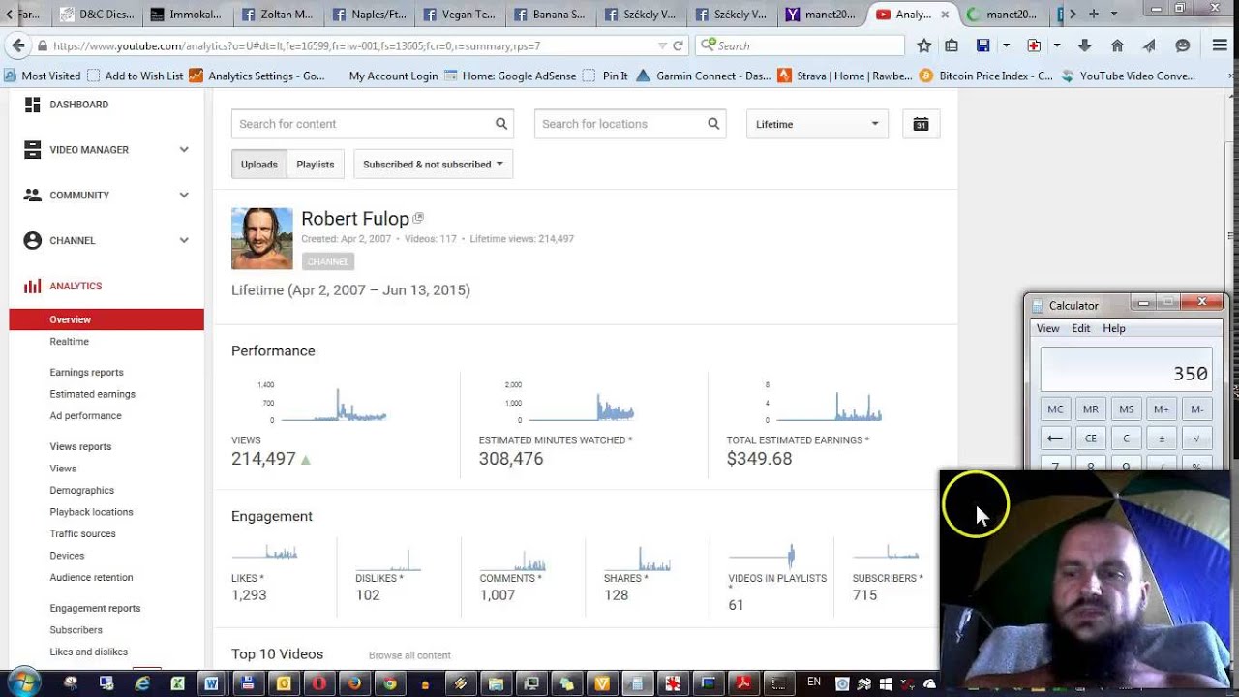Click the Calculator CE button
Image resolution: width=1239 pixels, height=697 pixels.
pos(1091,439)
